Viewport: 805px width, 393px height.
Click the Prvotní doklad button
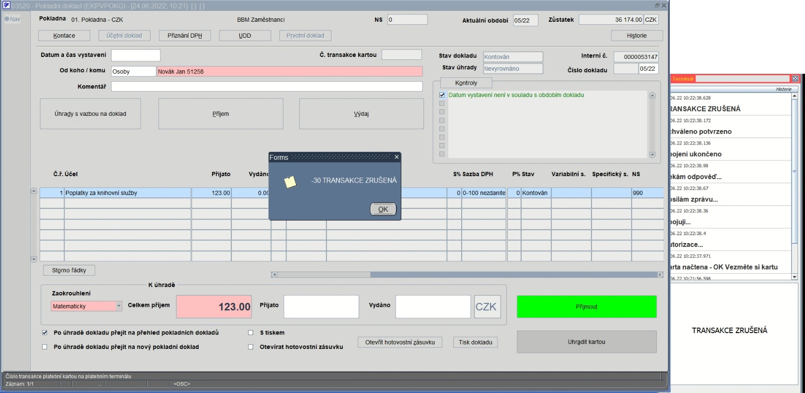point(305,36)
